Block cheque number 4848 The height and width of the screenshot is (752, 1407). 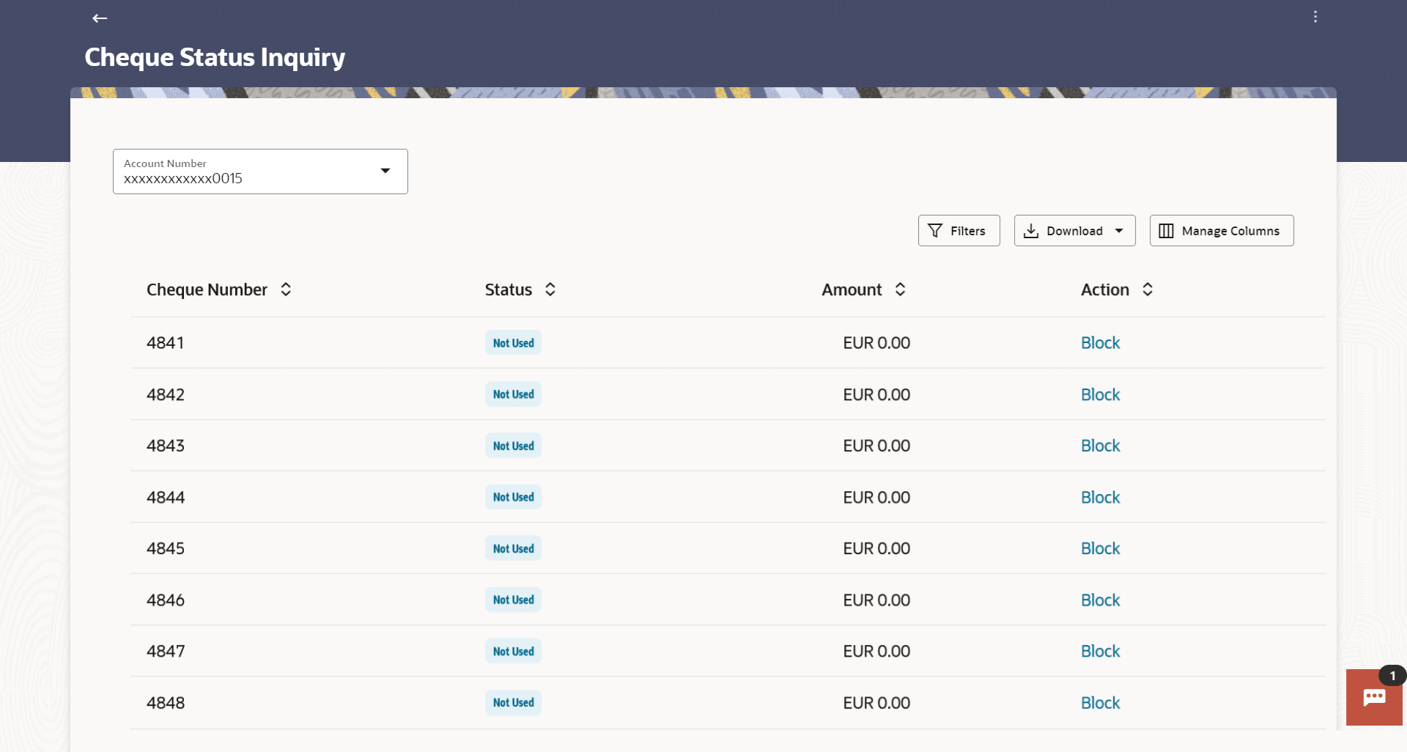click(x=1100, y=703)
